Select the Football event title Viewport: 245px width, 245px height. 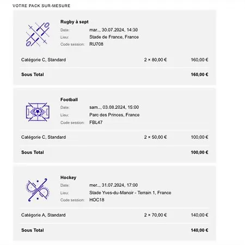[69, 100]
